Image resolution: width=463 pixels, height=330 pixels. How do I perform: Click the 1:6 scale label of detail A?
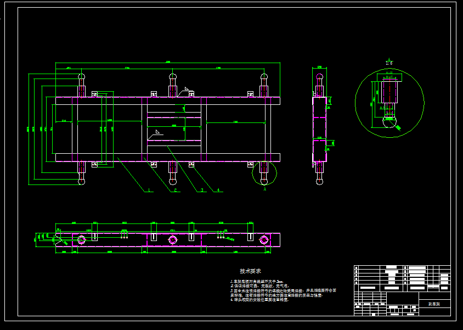pos(389,63)
